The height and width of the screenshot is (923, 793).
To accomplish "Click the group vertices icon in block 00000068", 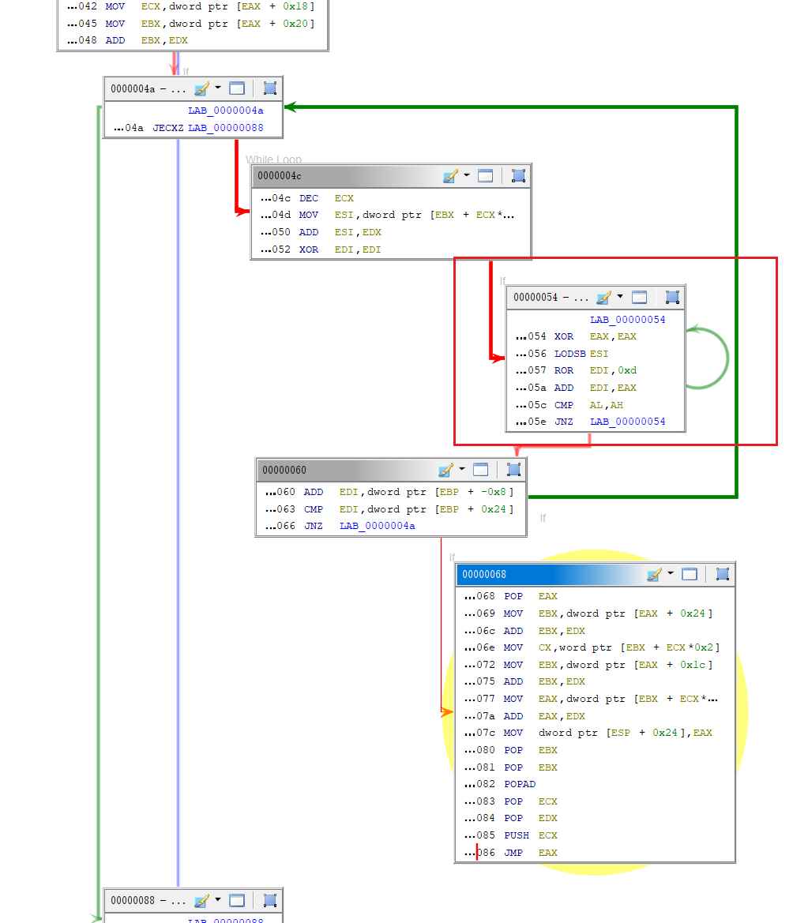I will tap(723, 574).
